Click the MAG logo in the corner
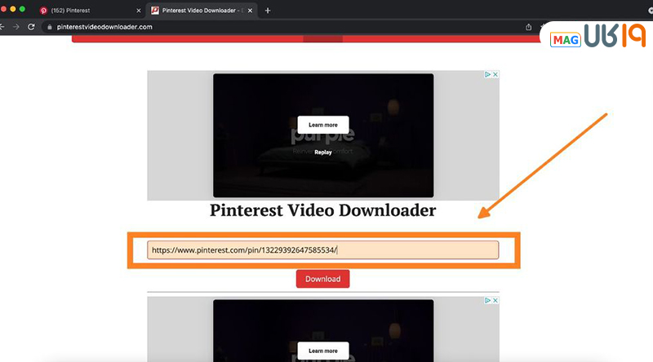The width and height of the screenshot is (653, 362). point(564,40)
